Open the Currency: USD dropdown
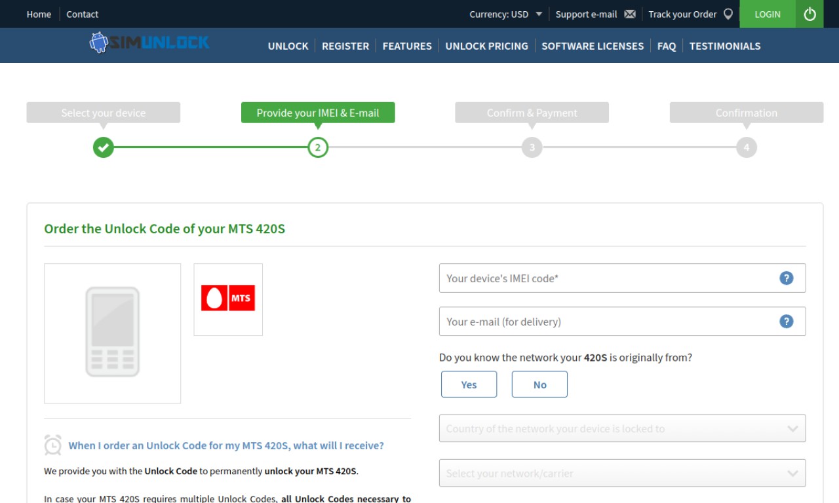Image resolution: width=839 pixels, height=503 pixels. tap(505, 14)
